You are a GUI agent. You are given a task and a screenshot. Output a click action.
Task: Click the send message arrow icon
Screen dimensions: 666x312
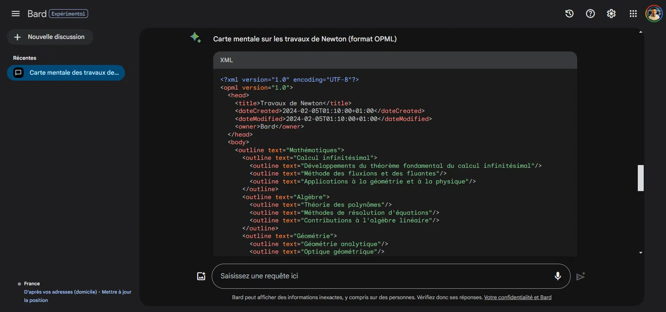(x=580, y=276)
